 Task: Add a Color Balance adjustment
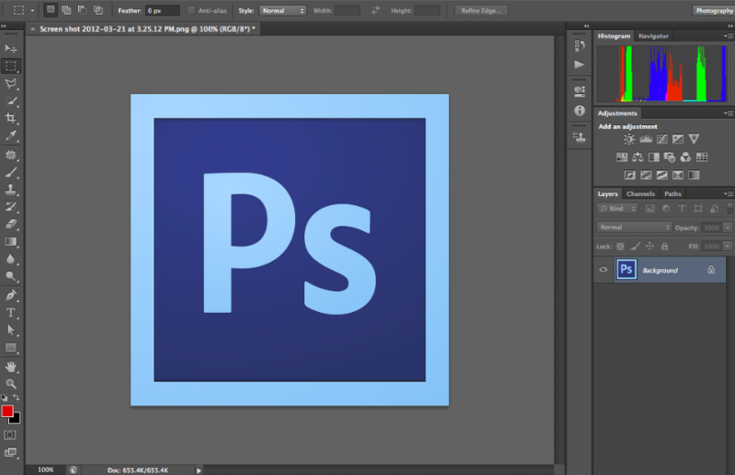point(638,157)
